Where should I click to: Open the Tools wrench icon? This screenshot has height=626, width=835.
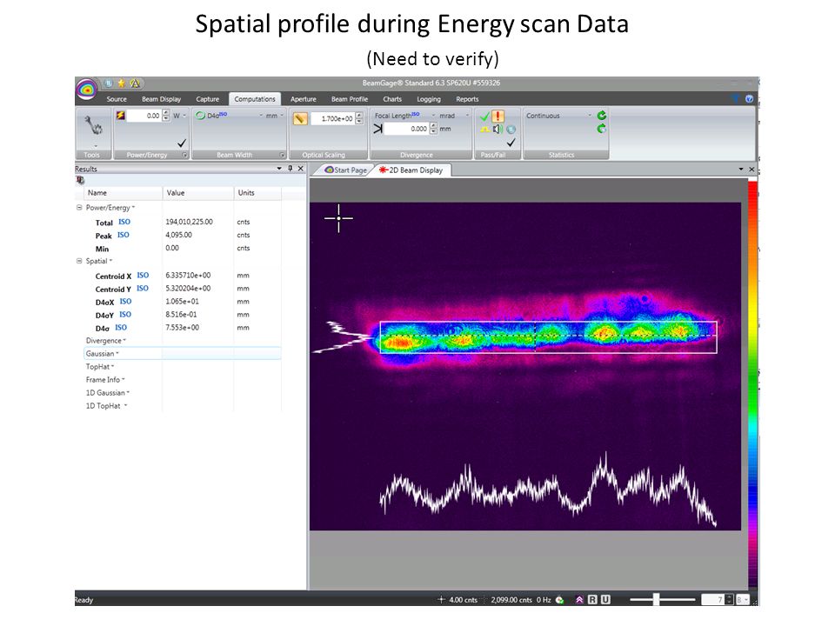point(93,126)
